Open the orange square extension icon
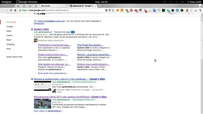The width and height of the screenshot is (203, 114). (x=122, y=10)
